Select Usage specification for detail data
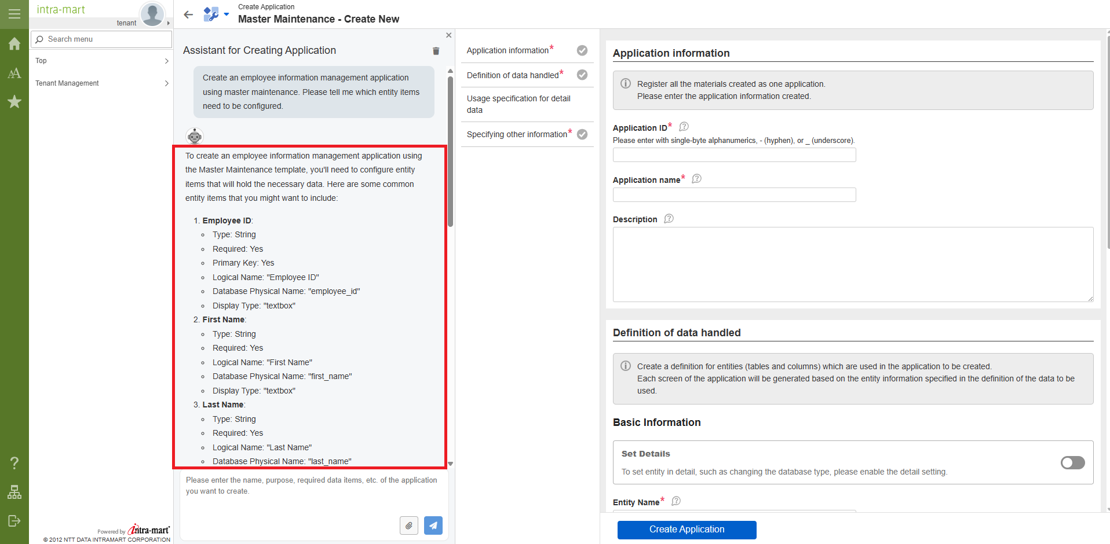 (519, 104)
